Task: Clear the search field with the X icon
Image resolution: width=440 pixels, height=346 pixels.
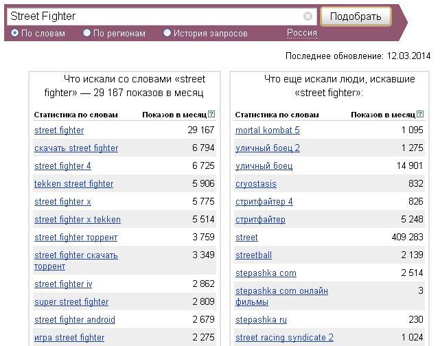Action: pyautogui.click(x=308, y=16)
